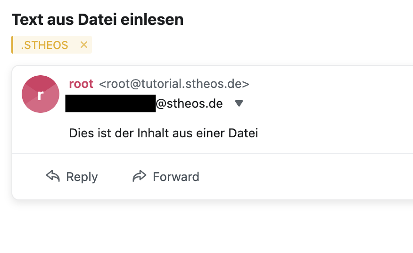Open the .STHEOS label tag
The width and height of the screenshot is (413, 253).
pyautogui.click(x=45, y=45)
